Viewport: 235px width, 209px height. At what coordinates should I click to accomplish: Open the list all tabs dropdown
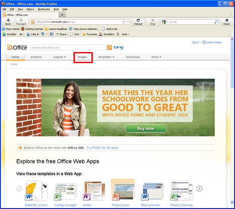point(232,15)
